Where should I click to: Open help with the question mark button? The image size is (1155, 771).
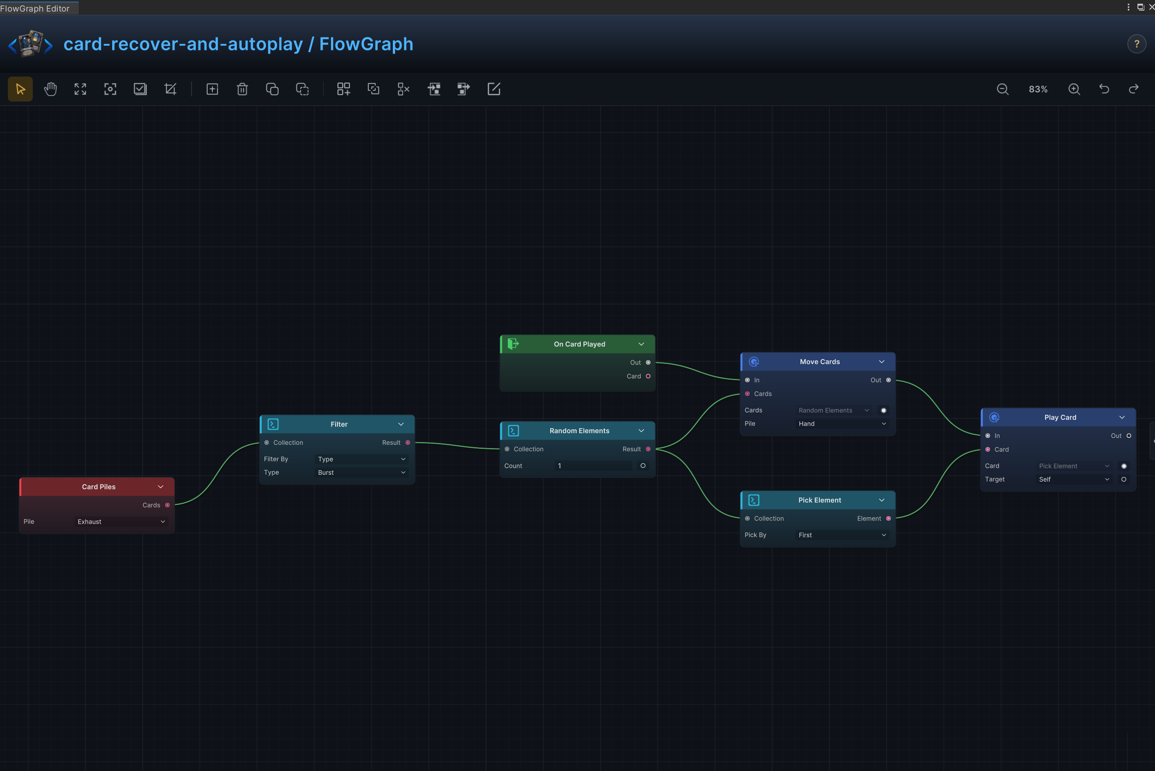1137,44
